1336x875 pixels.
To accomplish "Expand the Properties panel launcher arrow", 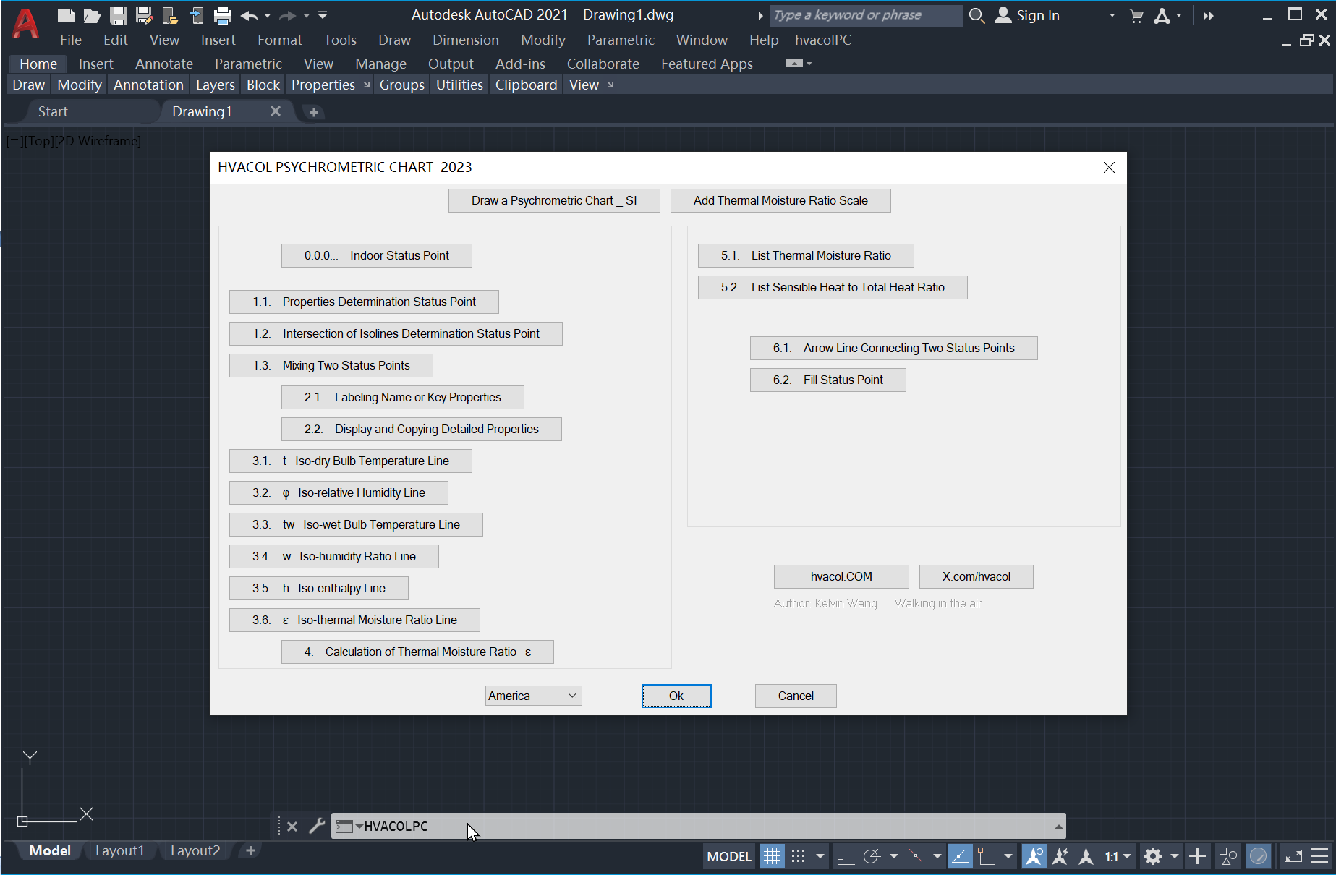I will point(367,85).
